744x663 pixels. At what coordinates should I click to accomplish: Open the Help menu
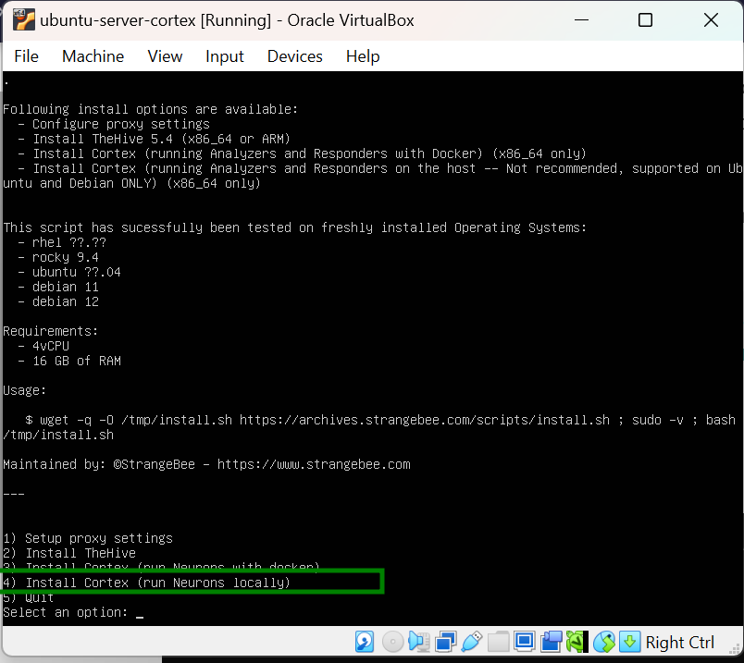click(363, 56)
